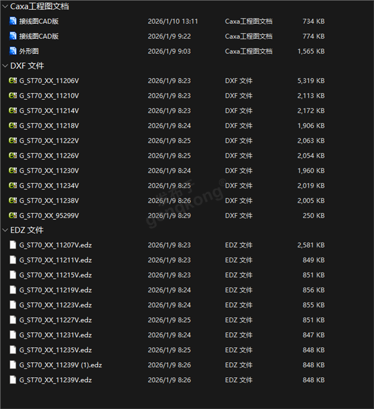374x409 pixels.
Task: Click the DXF 文件 group header label
Action: point(27,65)
